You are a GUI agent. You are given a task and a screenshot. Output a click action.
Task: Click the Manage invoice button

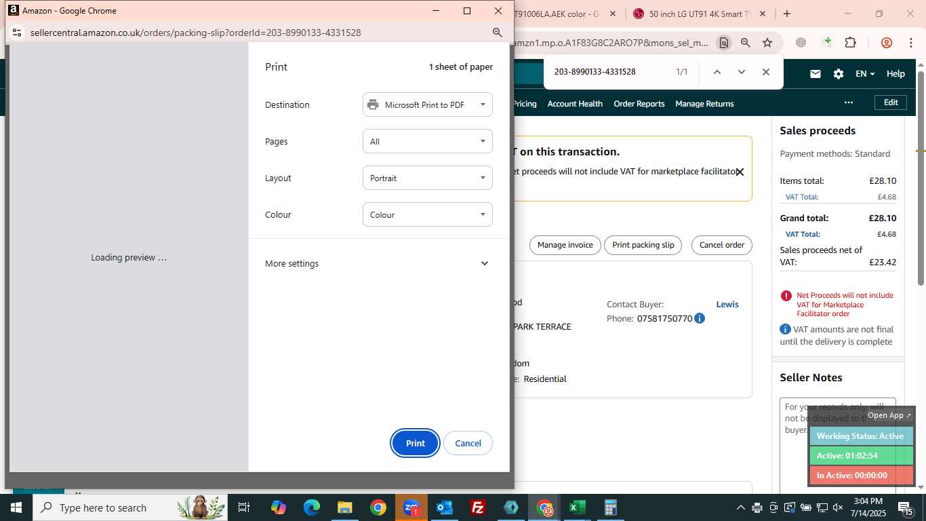tap(565, 245)
